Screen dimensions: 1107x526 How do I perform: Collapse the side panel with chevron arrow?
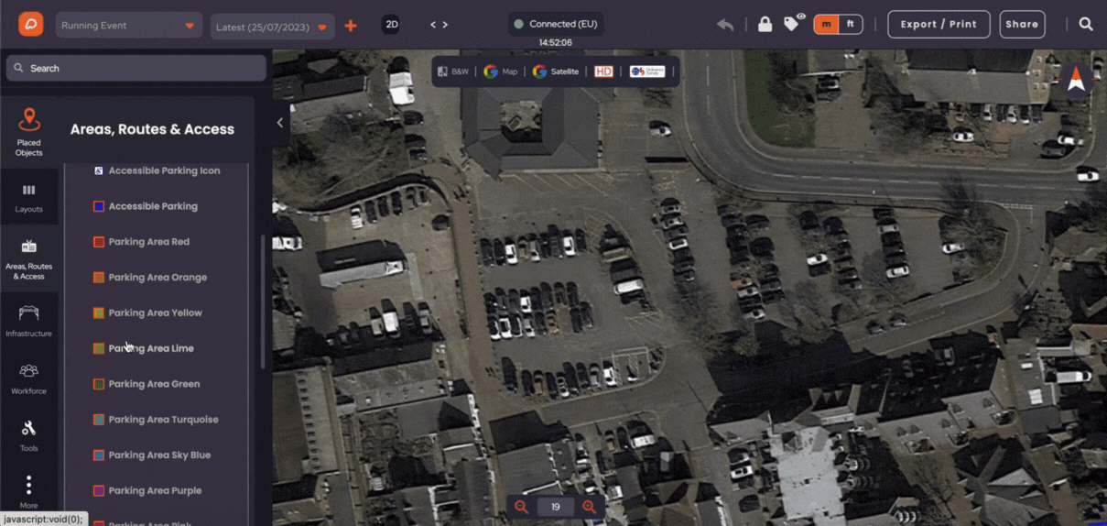(x=280, y=122)
